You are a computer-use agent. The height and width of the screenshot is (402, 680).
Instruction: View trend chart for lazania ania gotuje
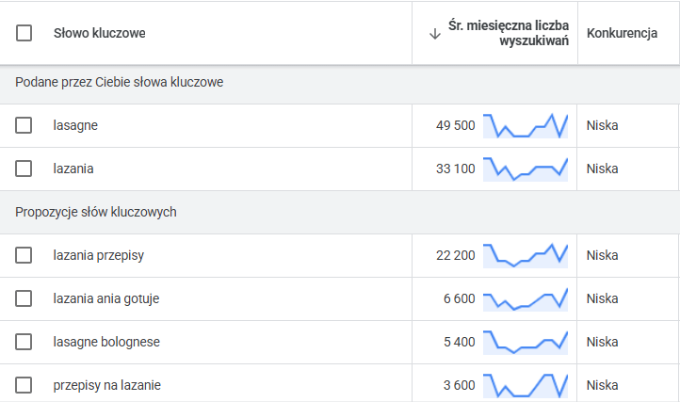click(x=526, y=298)
